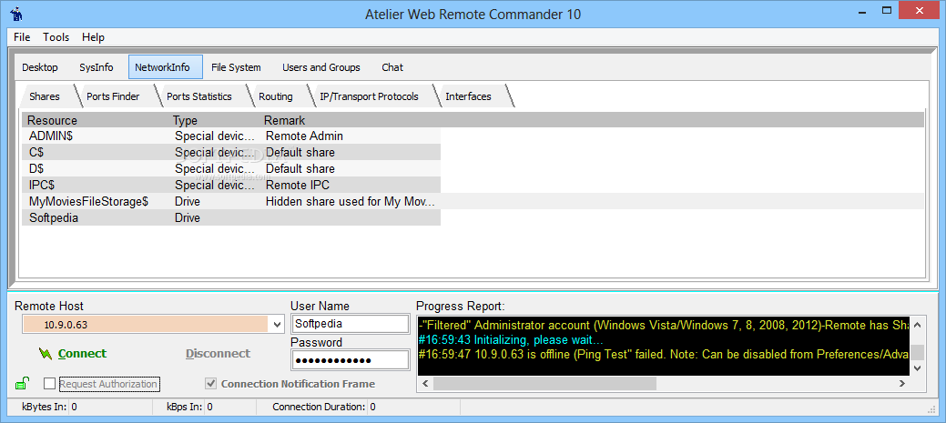Click the Progress Report scroll left arrow
946x423 pixels.
[424, 383]
